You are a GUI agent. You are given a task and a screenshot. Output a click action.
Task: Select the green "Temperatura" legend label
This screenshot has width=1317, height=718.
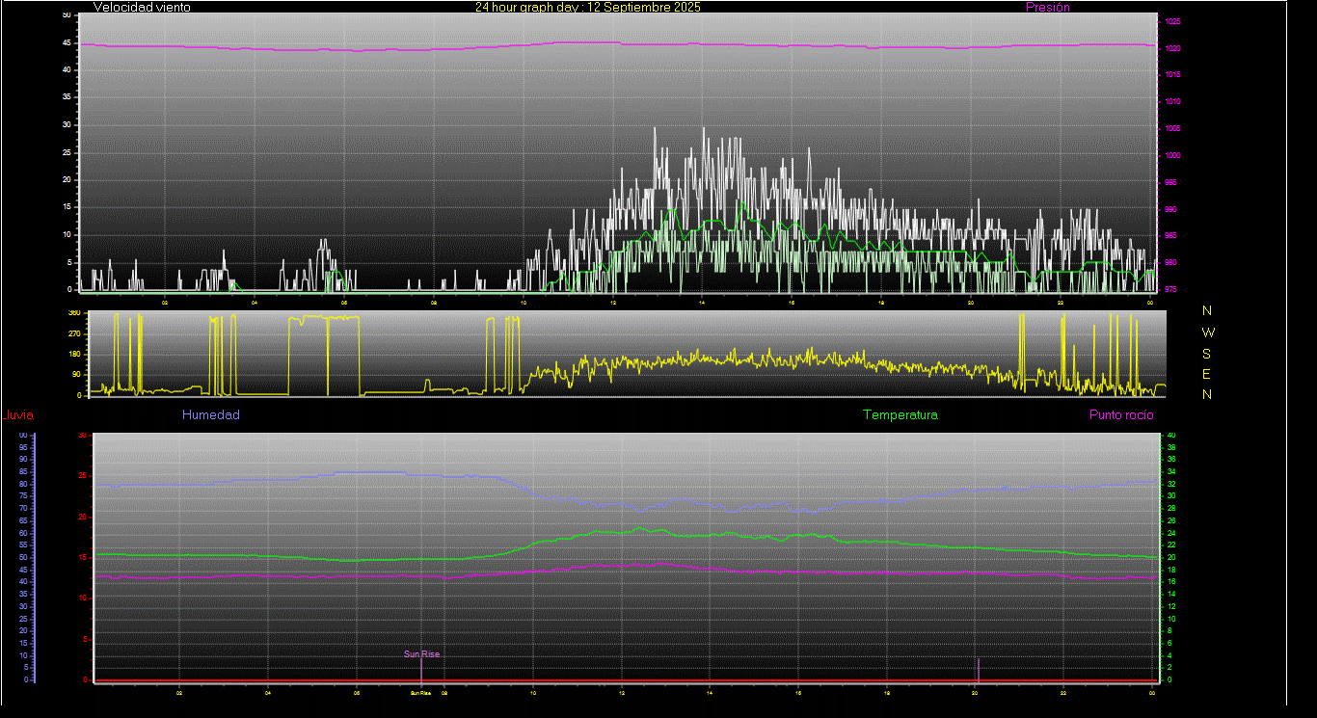(x=900, y=415)
